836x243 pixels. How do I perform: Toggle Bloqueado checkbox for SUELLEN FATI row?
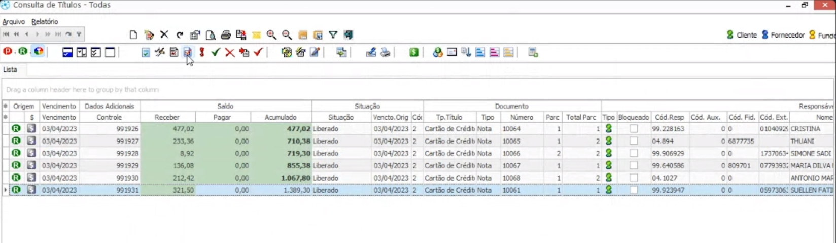(634, 190)
